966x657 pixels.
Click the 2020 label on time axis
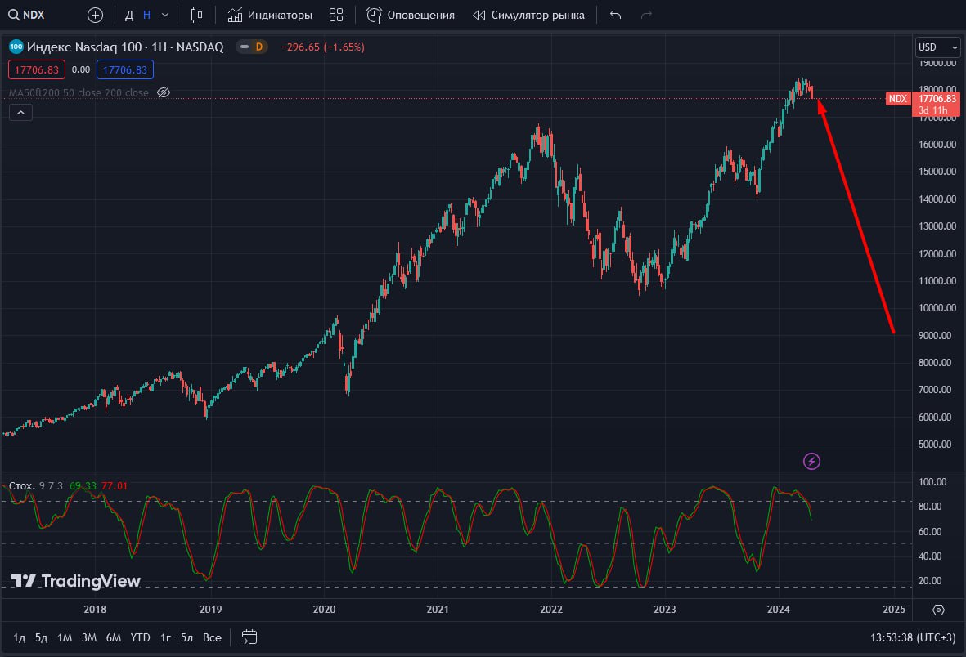324,609
